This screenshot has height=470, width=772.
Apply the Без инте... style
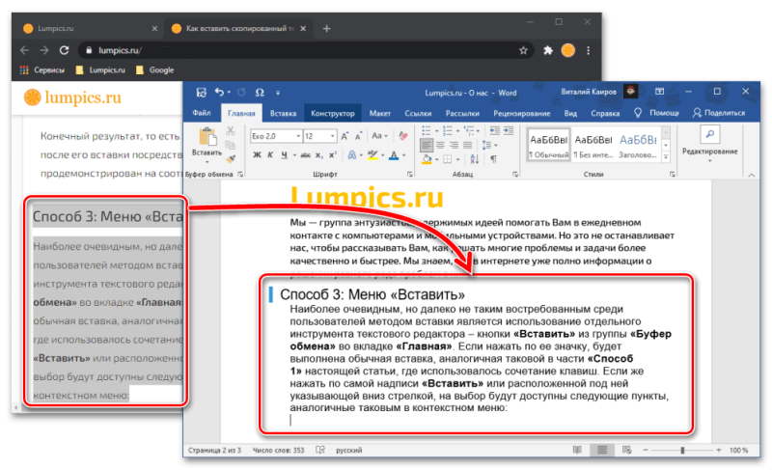point(593,145)
